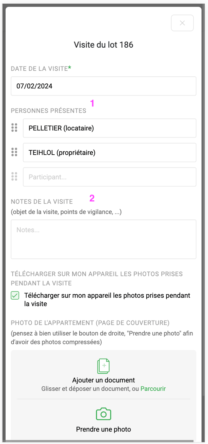Click into the Notes text area

[x=103, y=239]
